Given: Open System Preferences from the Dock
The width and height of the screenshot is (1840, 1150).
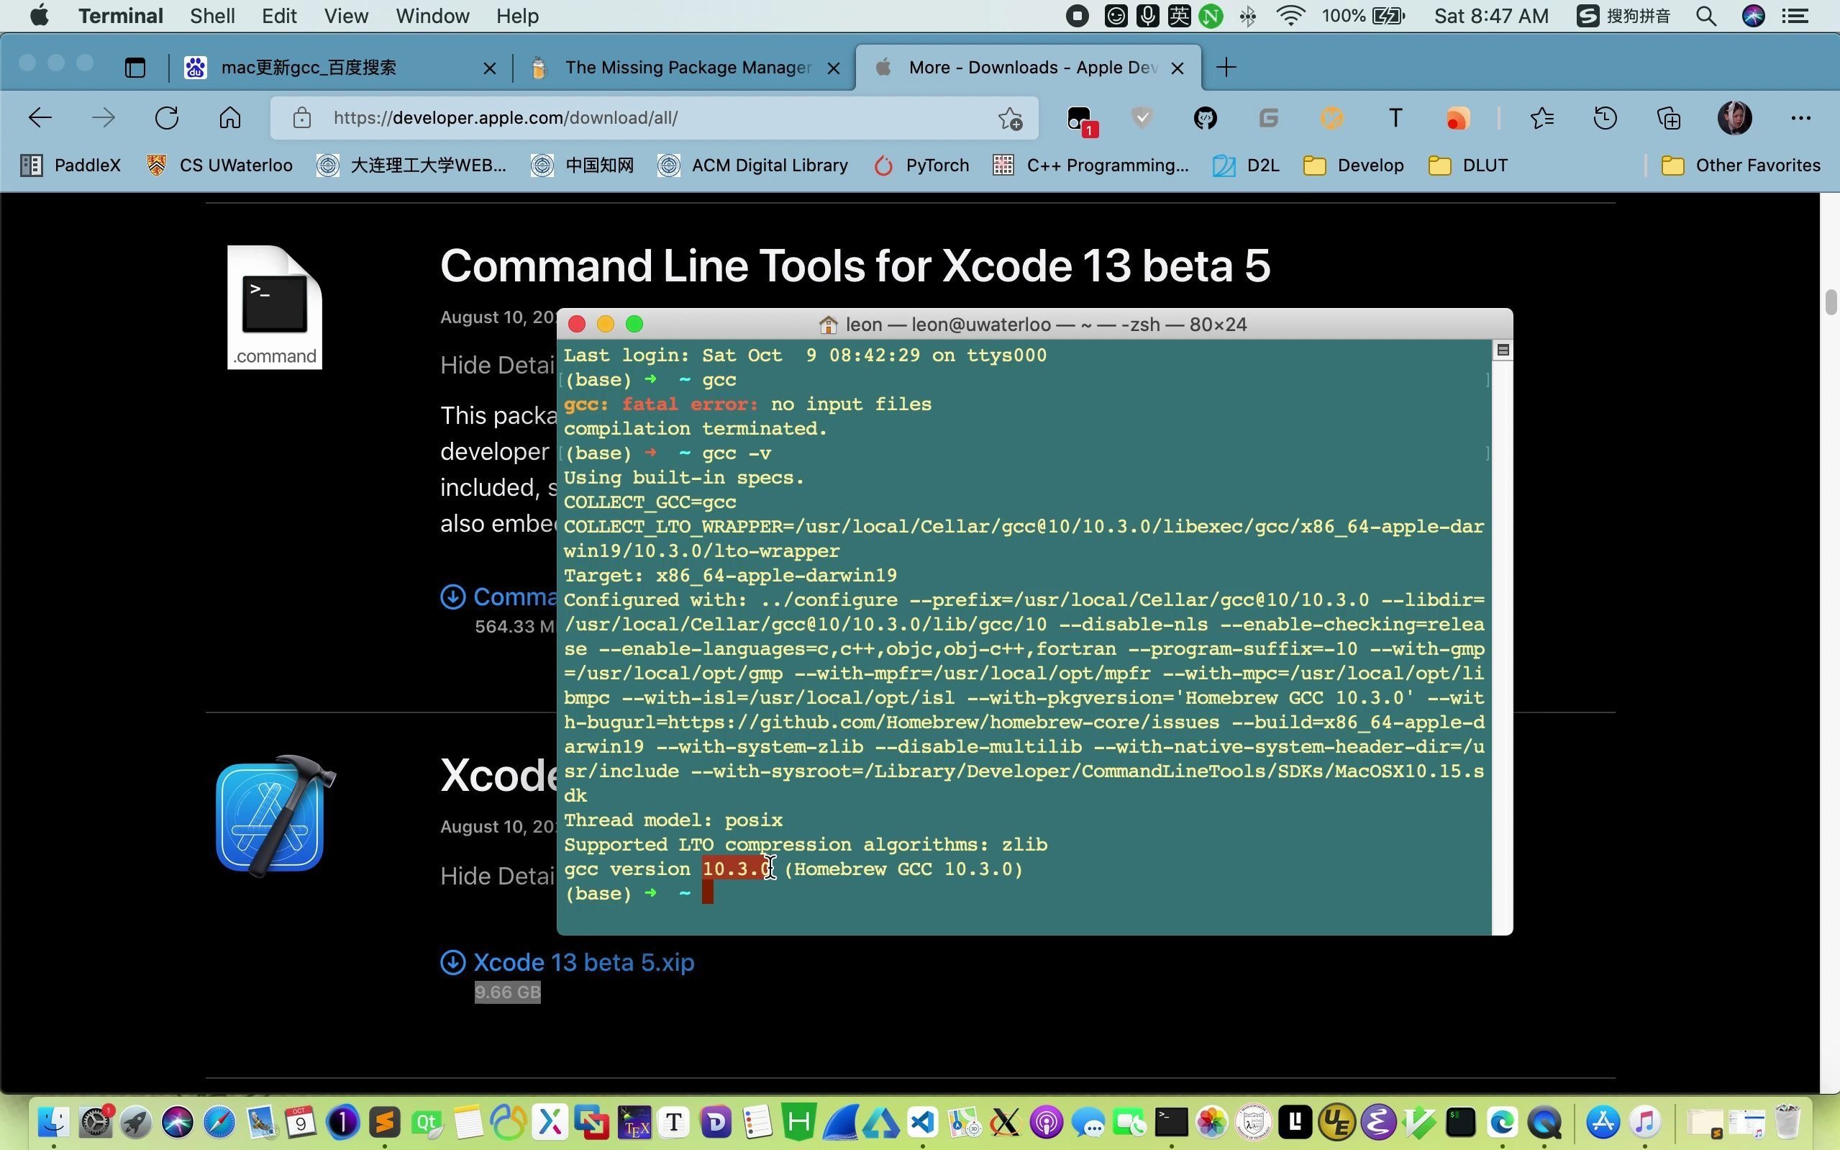Looking at the screenshot, I should coord(96,1122).
